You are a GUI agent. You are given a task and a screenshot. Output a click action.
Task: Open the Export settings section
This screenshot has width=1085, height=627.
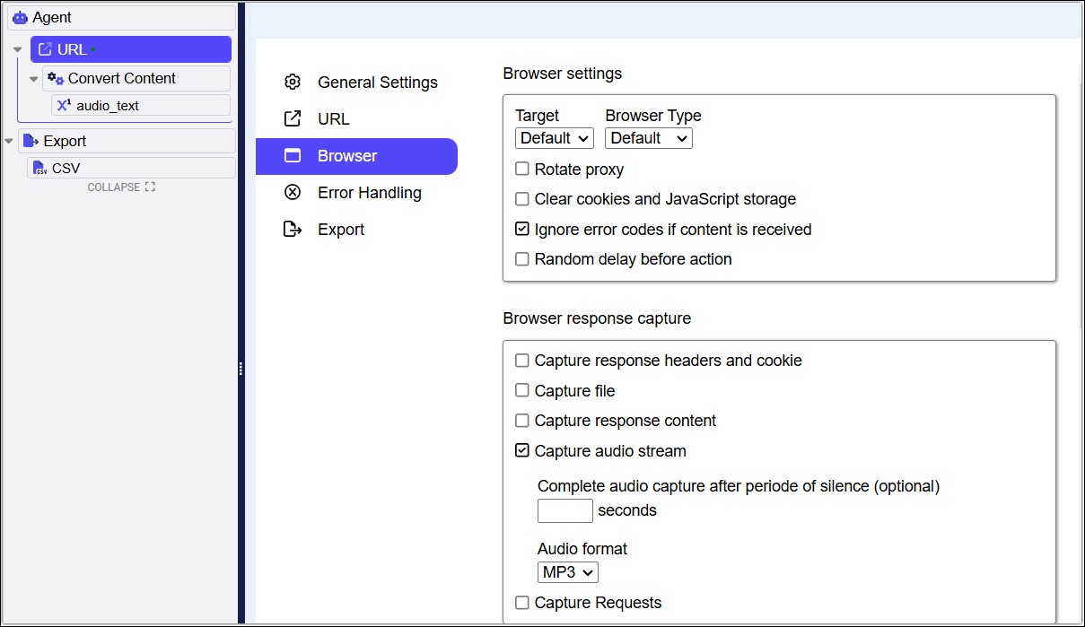click(341, 229)
